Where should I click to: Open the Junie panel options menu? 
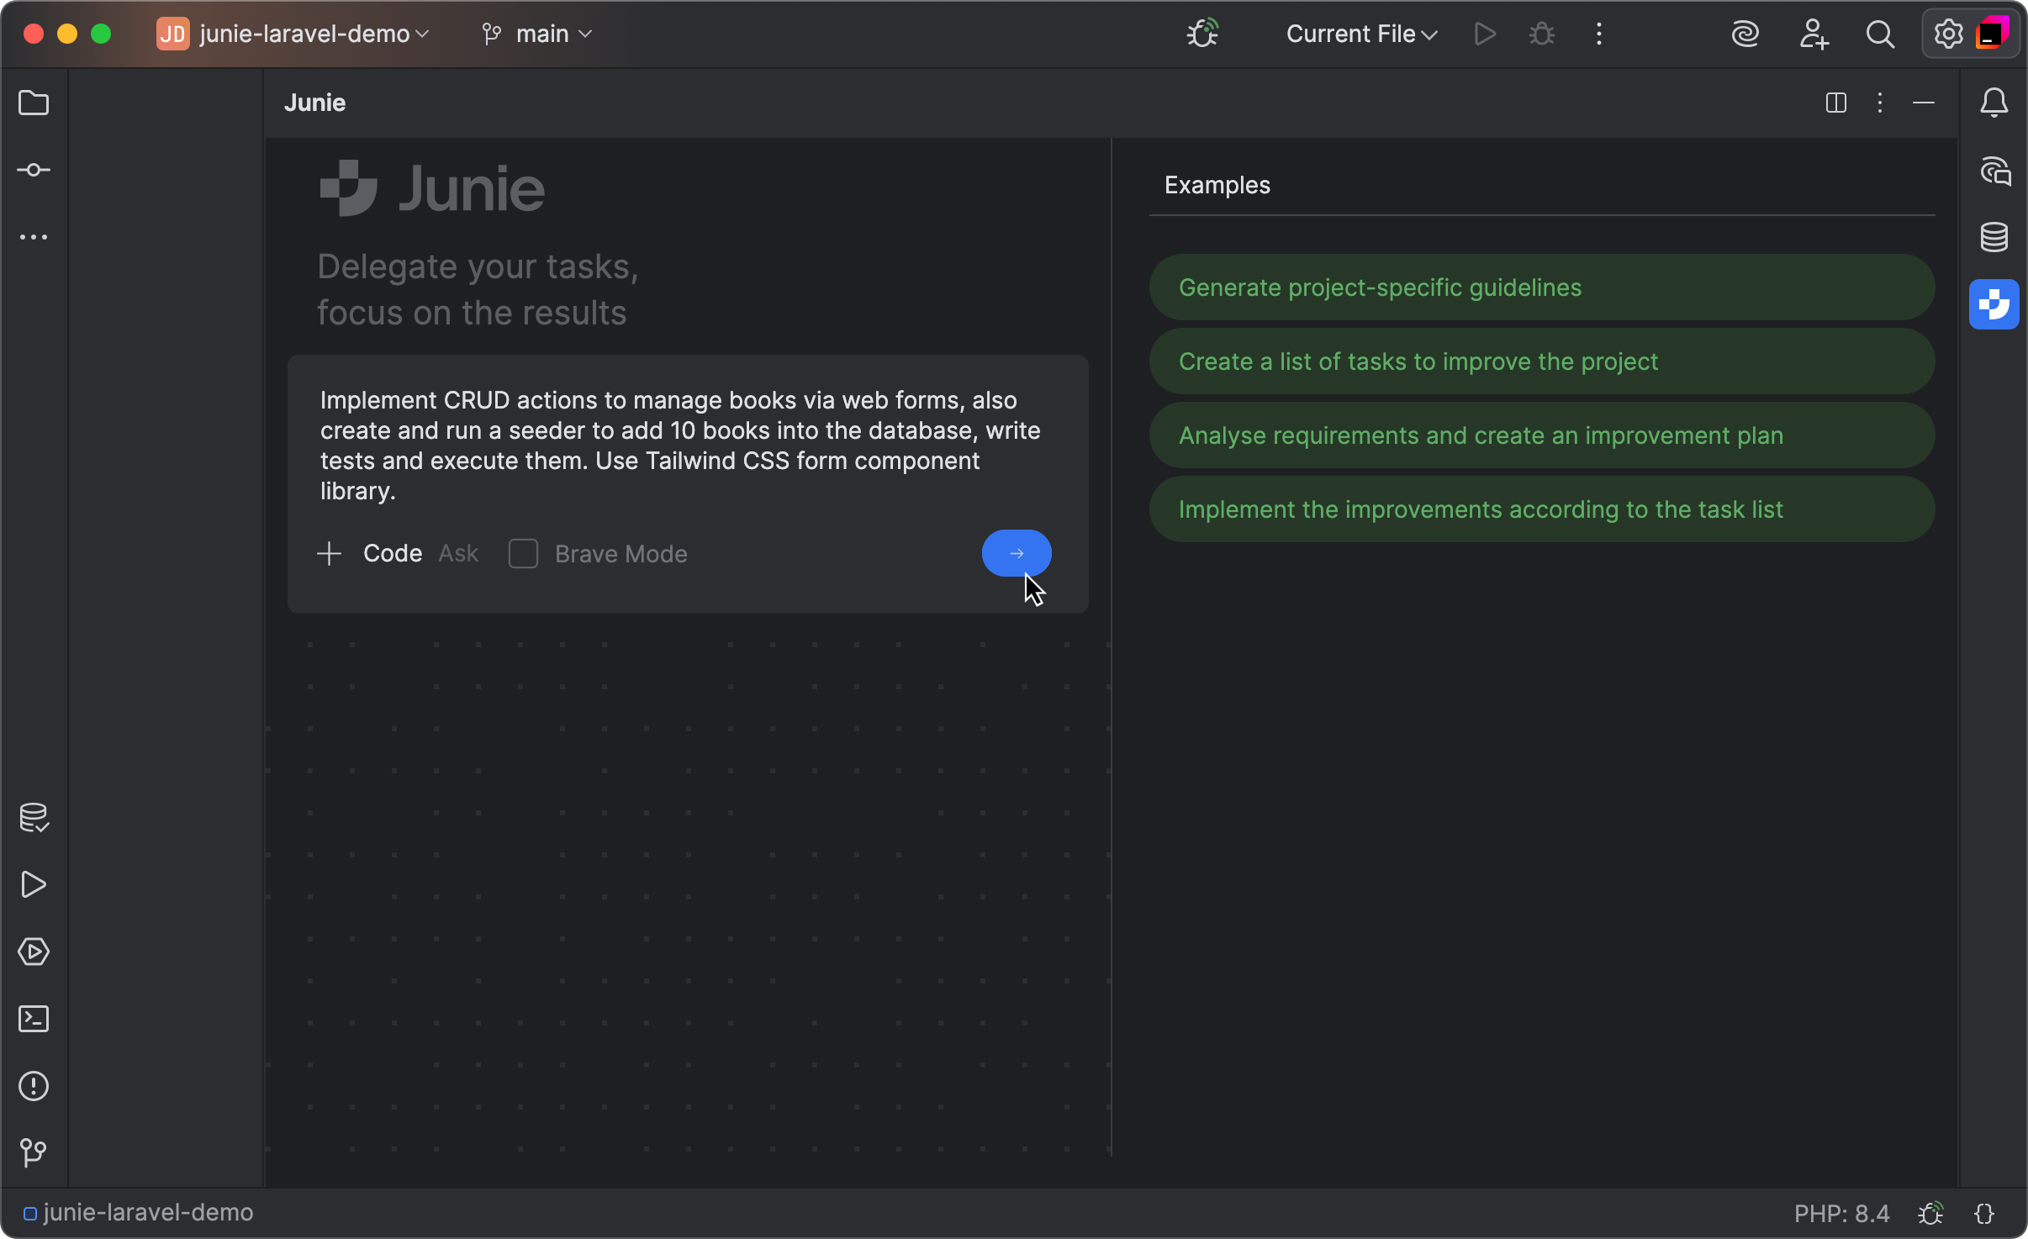(1880, 103)
